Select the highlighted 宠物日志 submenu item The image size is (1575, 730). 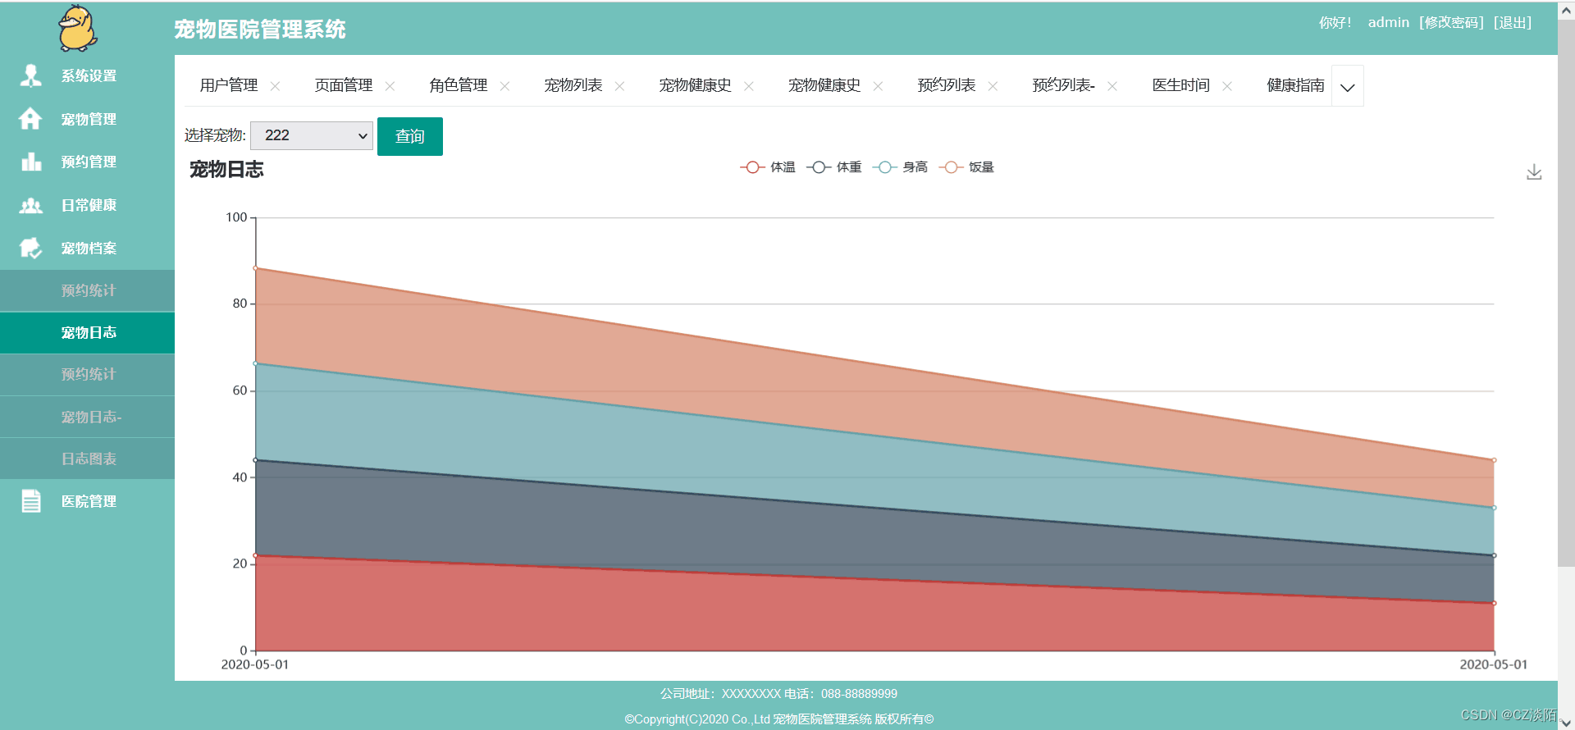tap(87, 332)
